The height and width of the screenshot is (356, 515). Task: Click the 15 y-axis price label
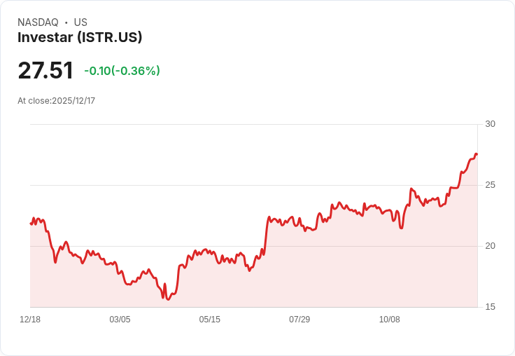pyautogui.click(x=490, y=307)
